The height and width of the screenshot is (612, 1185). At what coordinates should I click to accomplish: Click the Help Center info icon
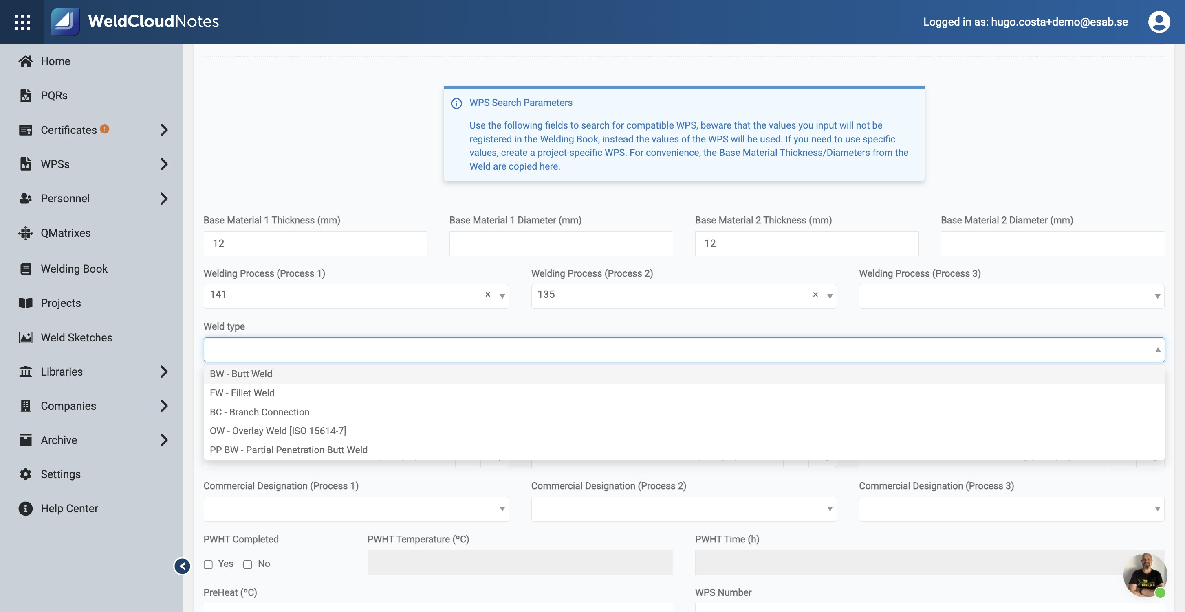[x=26, y=508]
